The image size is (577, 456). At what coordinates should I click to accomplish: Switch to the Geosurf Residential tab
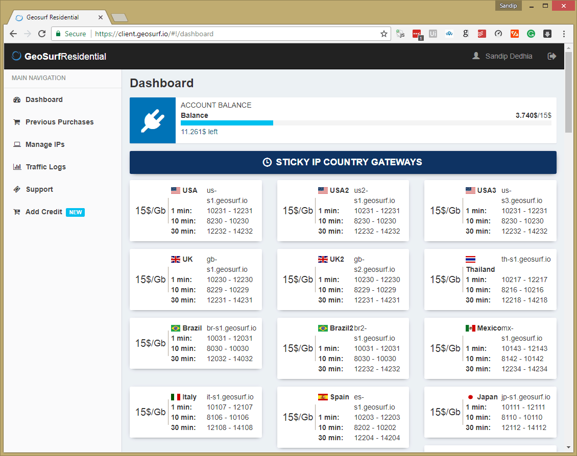click(x=59, y=17)
